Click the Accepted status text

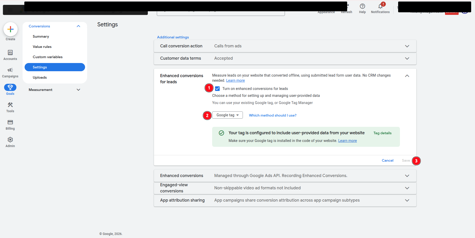tap(223, 58)
